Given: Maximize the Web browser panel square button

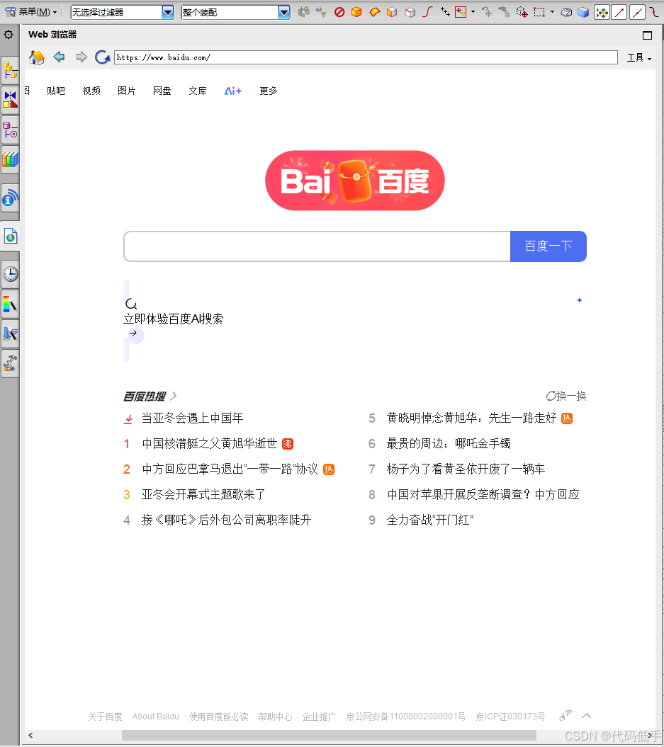Looking at the screenshot, I should pyautogui.click(x=647, y=35).
